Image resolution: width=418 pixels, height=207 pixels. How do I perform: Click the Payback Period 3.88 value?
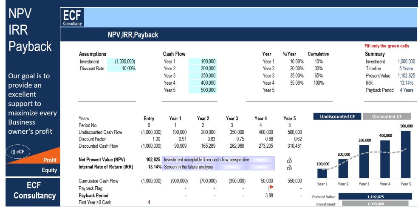tap(268, 196)
